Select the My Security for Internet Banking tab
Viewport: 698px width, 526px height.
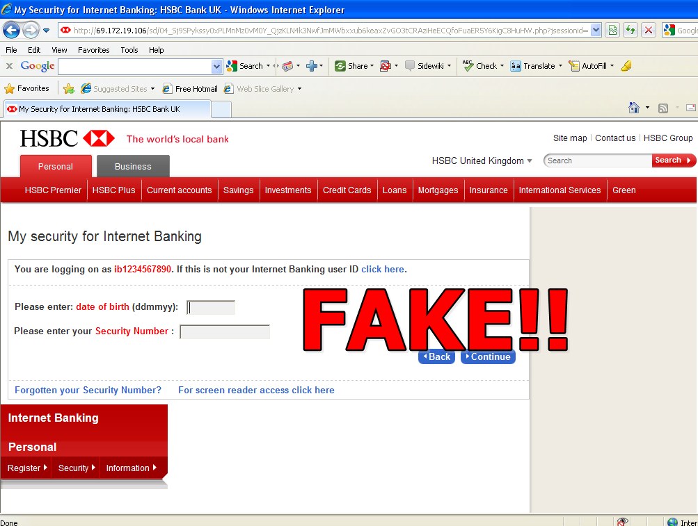coord(107,109)
